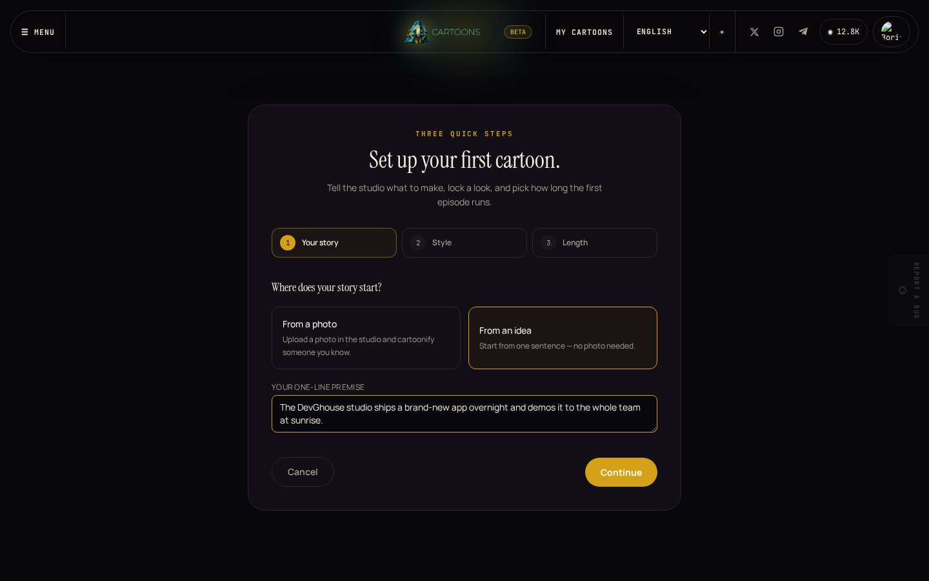Click the 12.8K credits balance badge

843,32
